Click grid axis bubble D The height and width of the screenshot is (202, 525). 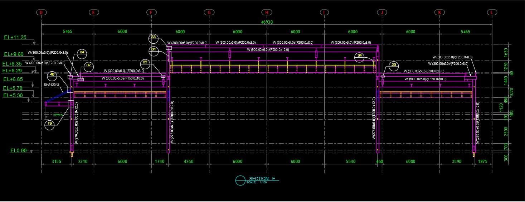tap(41, 13)
